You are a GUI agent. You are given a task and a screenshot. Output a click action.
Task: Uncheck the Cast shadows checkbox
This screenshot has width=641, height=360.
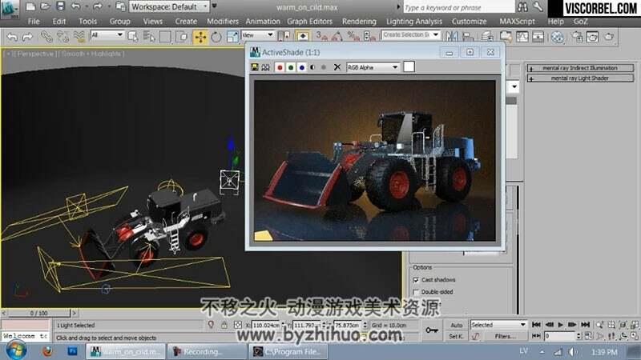click(x=416, y=280)
